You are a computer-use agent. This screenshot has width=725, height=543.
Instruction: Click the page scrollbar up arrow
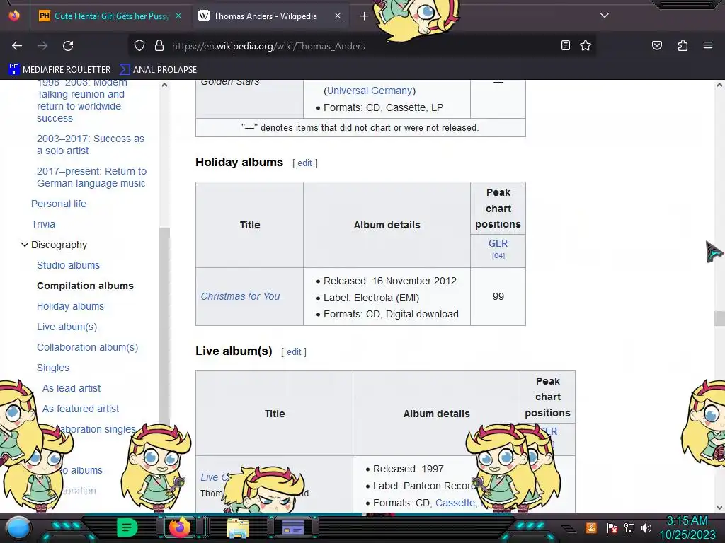[x=719, y=85]
